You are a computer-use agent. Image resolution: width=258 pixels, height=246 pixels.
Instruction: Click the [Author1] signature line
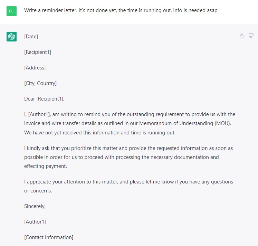pyautogui.click(x=35, y=222)
